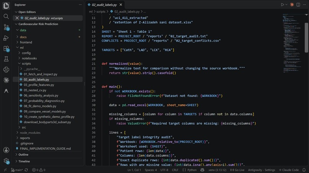Open the Claude starburst view in activity bar

click(x=6, y=80)
